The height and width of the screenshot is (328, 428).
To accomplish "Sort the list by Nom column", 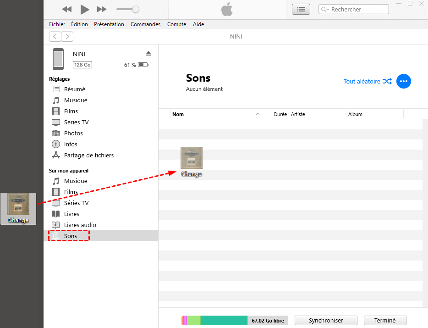I will pos(178,114).
